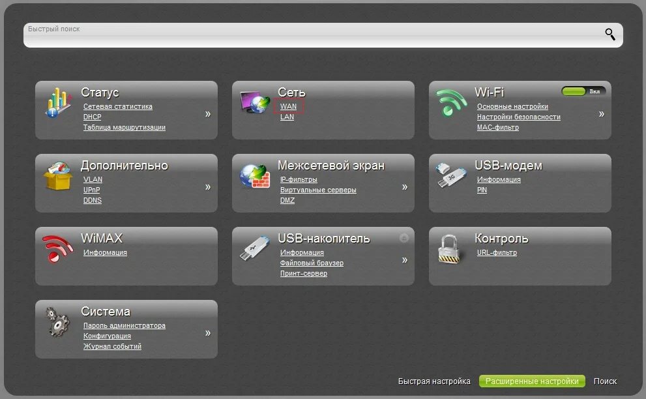The image size is (646, 399).
Task: Open the URL-фильтр link
Action: [x=497, y=252]
